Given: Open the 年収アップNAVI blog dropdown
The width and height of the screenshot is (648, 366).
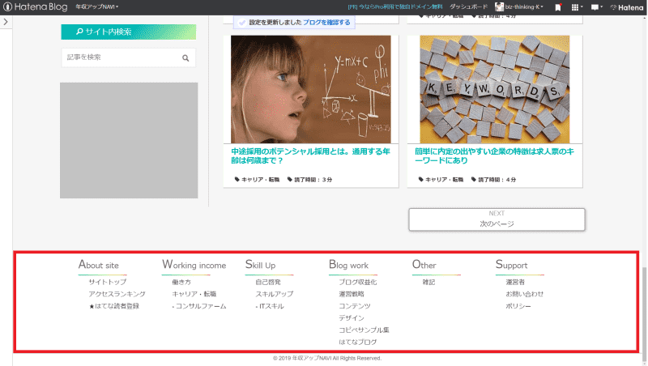Looking at the screenshot, I should pyautogui.click(x=96, y=7).
